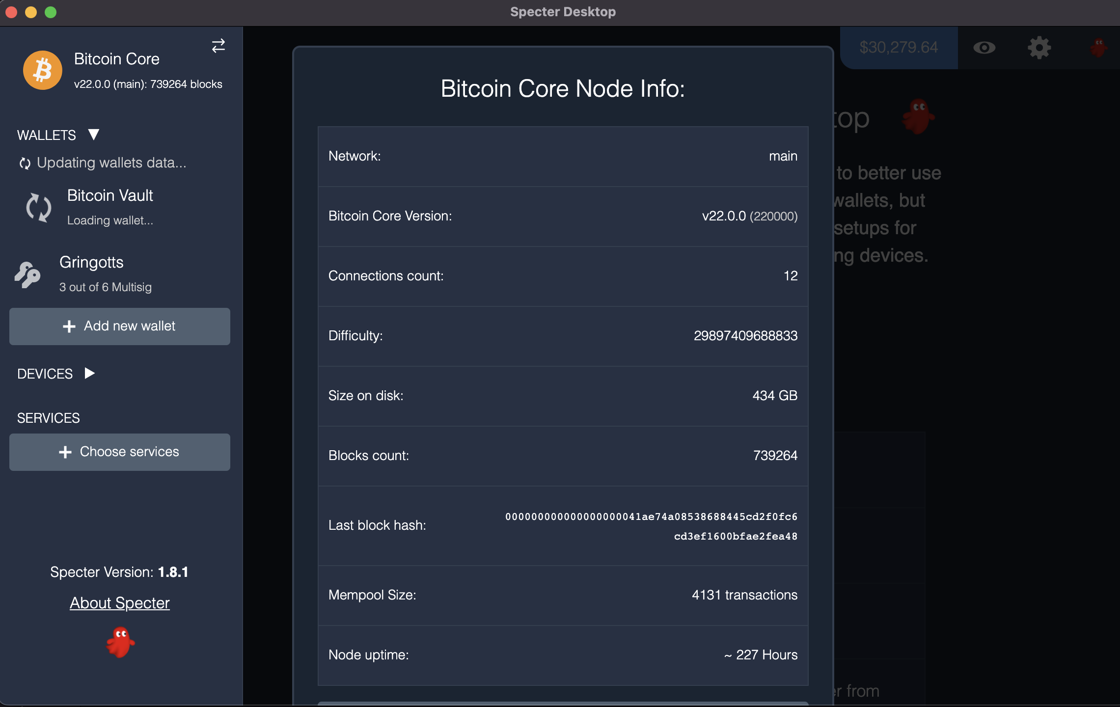This screenshot has width=1120, height=707.
Task: Select the Bitcoin Vault wallet entry
Action: pos(110,195)
